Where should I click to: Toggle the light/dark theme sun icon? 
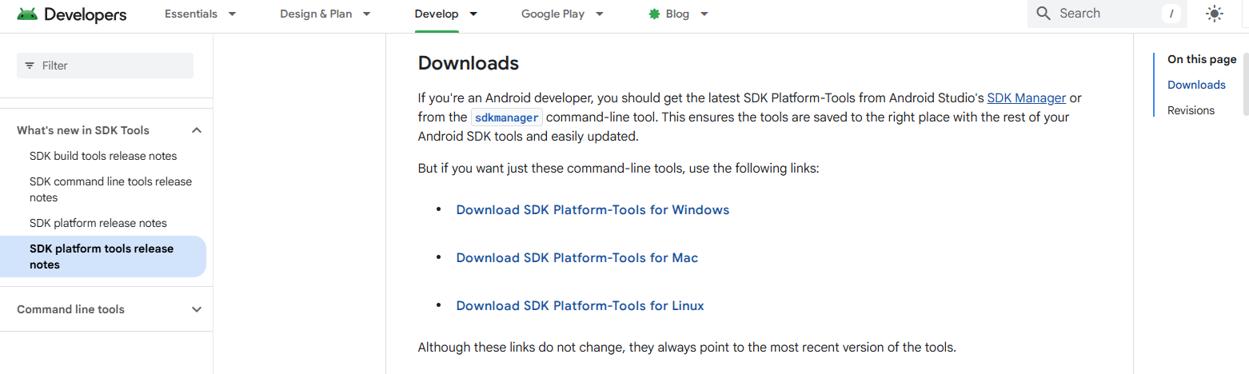[1215, 14]
